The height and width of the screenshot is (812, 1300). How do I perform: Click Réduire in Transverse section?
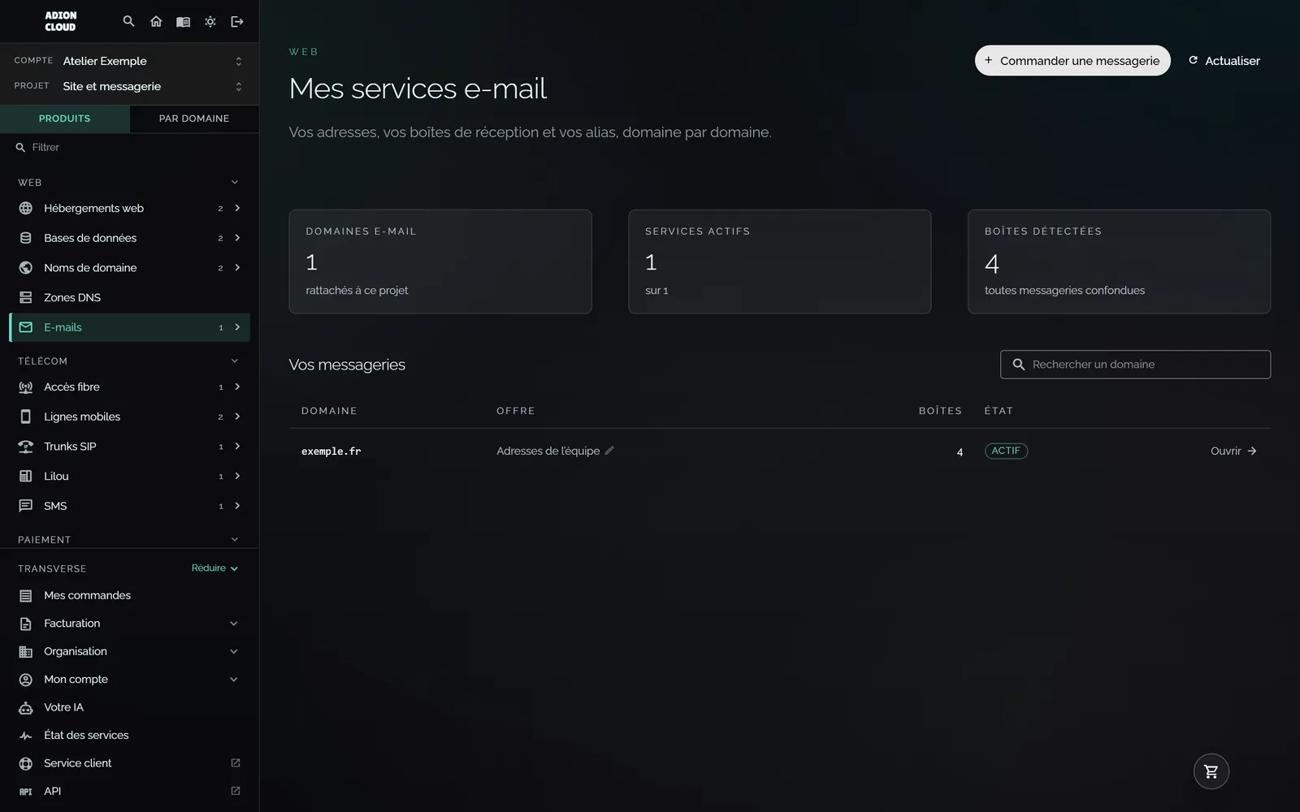point(214,568)
